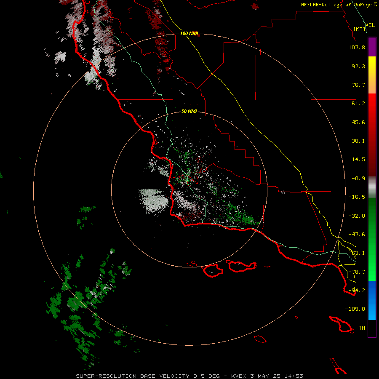Click the -32.0 velocity scale value

click(x=357, y=216)
